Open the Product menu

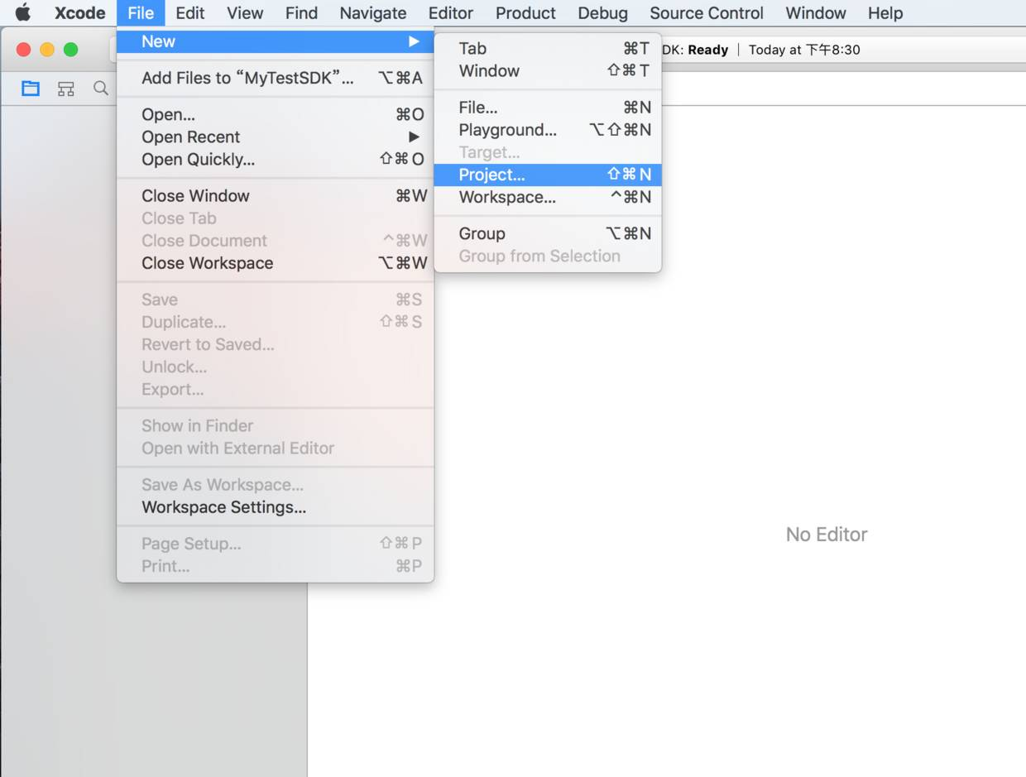(525, 13)
